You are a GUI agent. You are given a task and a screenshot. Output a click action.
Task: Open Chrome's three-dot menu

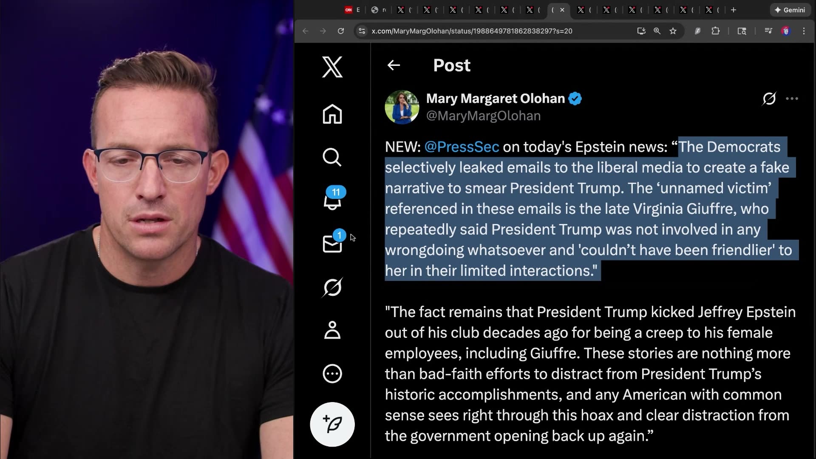tap(804, 31)
